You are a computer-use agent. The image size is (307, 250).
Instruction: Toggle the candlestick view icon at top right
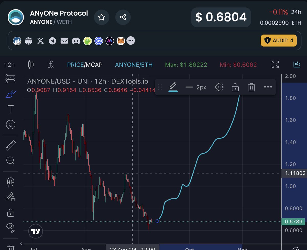[297, 64]
